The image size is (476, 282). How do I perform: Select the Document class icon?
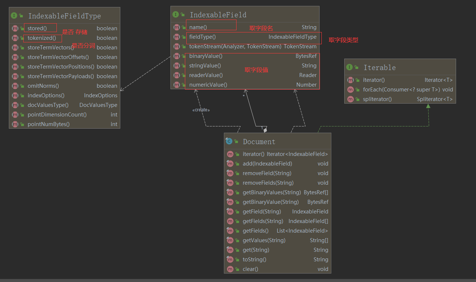(230, 141)
